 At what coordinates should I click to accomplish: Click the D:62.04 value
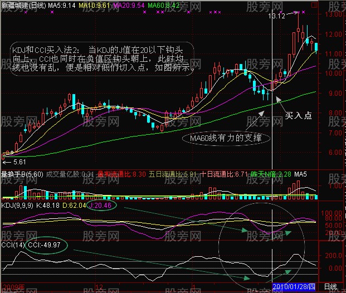coord(74,206)
